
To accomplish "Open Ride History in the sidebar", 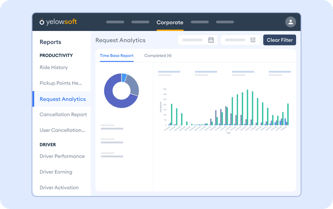I will [54, 67].
